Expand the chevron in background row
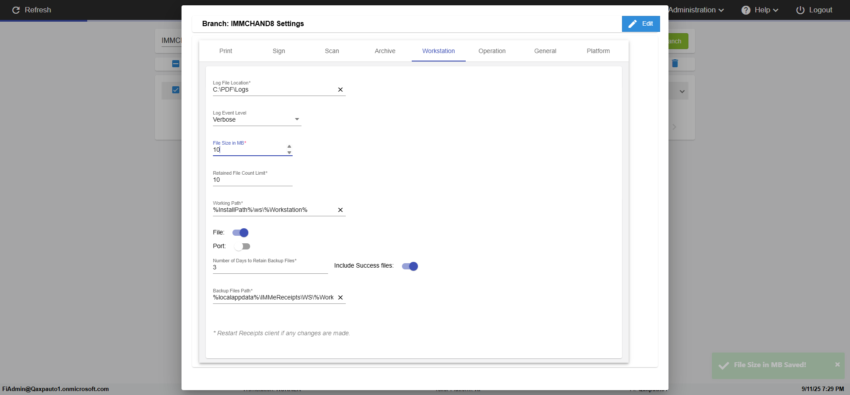This screenshot has height=395, width=850. (x=682, y=92)
